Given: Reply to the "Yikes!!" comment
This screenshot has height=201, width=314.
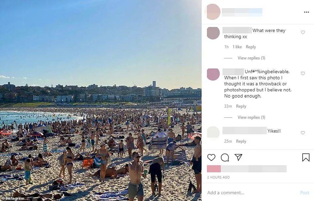Looking at the screenshot, I should pos(241,141).
